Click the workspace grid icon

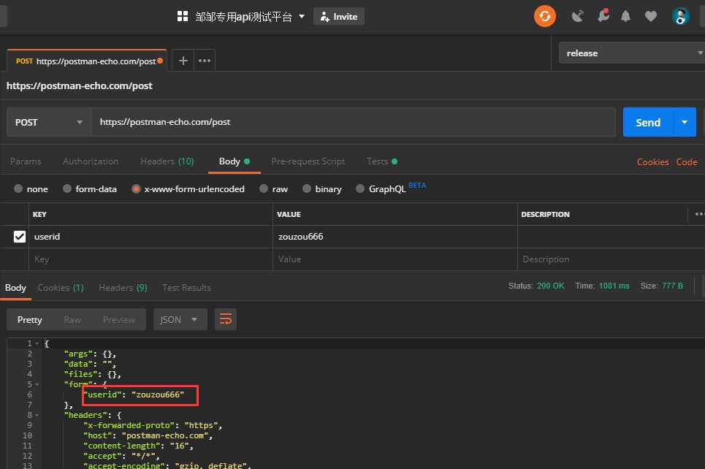tap(182, 17)
